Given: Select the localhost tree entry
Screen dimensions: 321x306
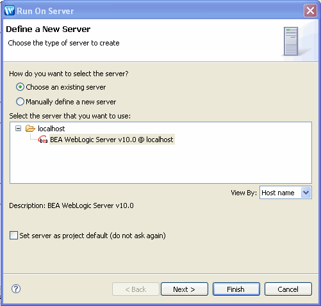Looking at the screenshot, I should point(51,129).
